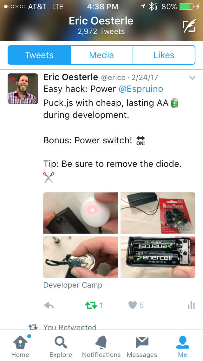Open Eric Oesterle's profile avatar
203x361 pixels.
[23, 89]
